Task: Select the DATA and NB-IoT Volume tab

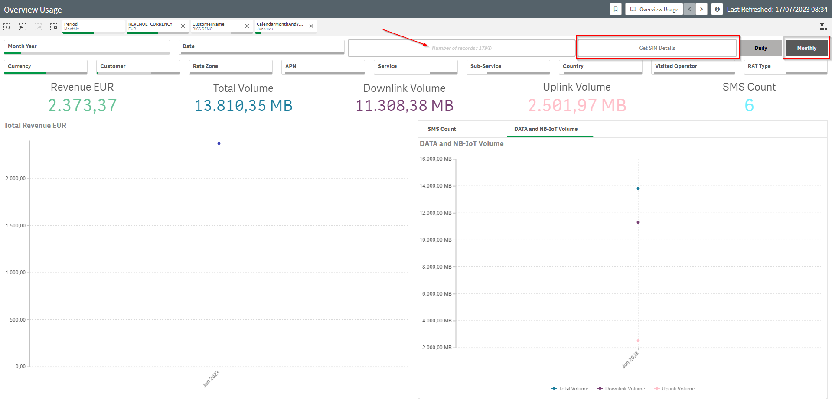Action: (x=545, y=129)
